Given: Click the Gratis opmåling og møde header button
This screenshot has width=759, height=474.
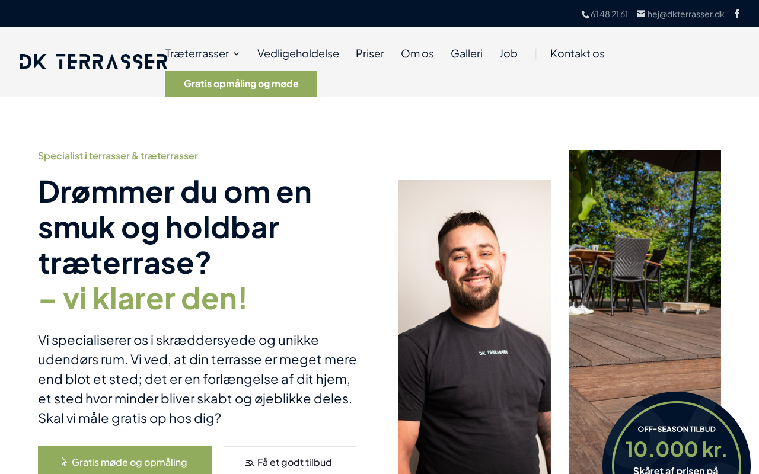Looking at the screenshot, I should click(x=241, y=84).
